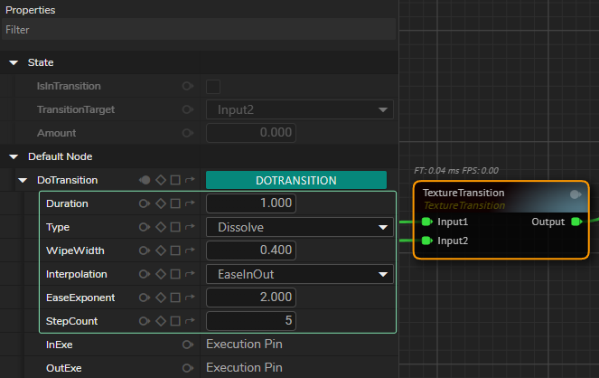Collapse the Default Node section
The height and width of the screenshot is (378, 599).
(14, 156)
